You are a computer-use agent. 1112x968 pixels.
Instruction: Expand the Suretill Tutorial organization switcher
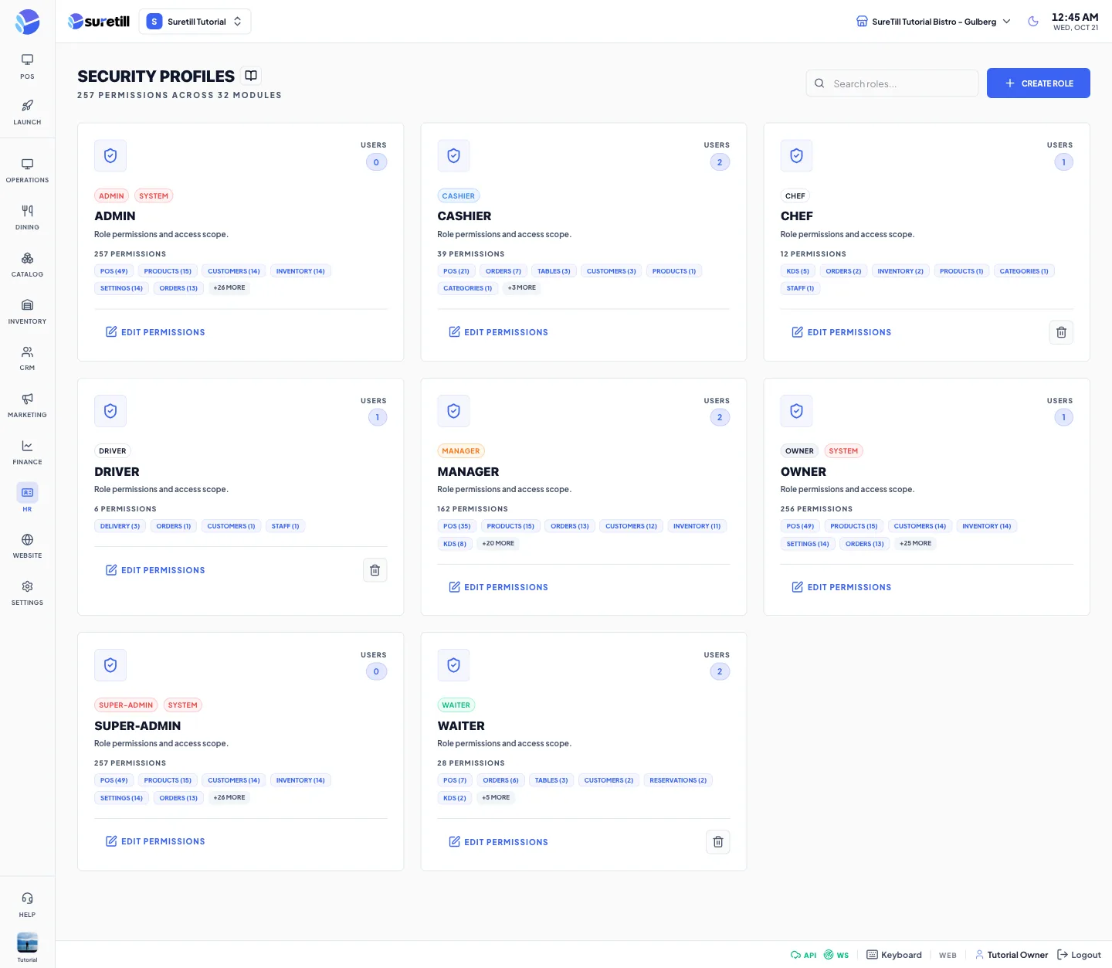(x=195, y=22)
